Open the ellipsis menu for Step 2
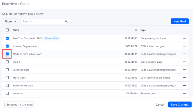Viewport: 193px width, 110px height. coord(184,62)
